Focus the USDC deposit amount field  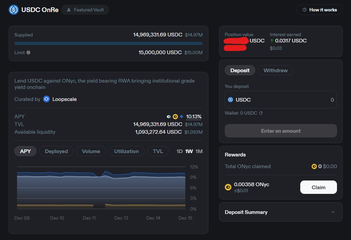coord(281,100)
